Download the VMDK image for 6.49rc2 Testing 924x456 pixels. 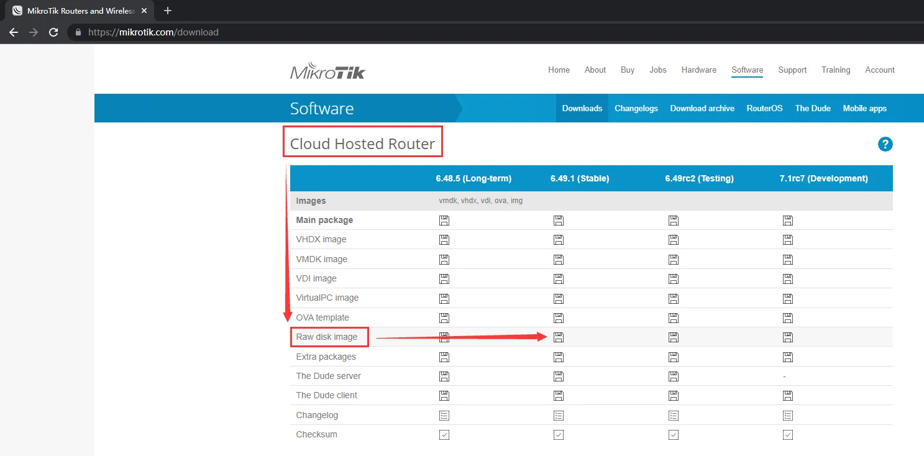point(674,259)
